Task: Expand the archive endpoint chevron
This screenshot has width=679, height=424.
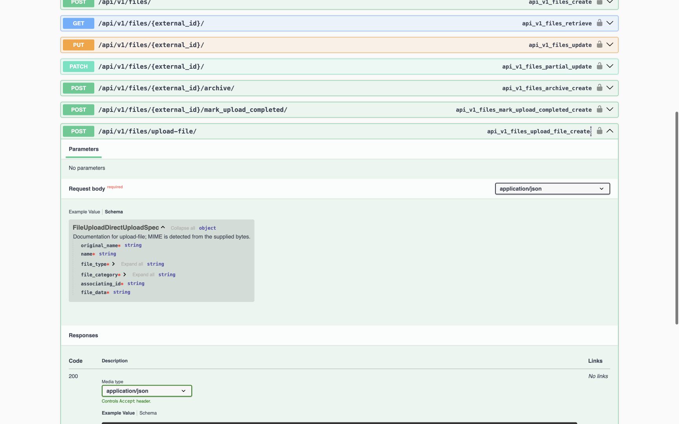Action: pos(610,88)
